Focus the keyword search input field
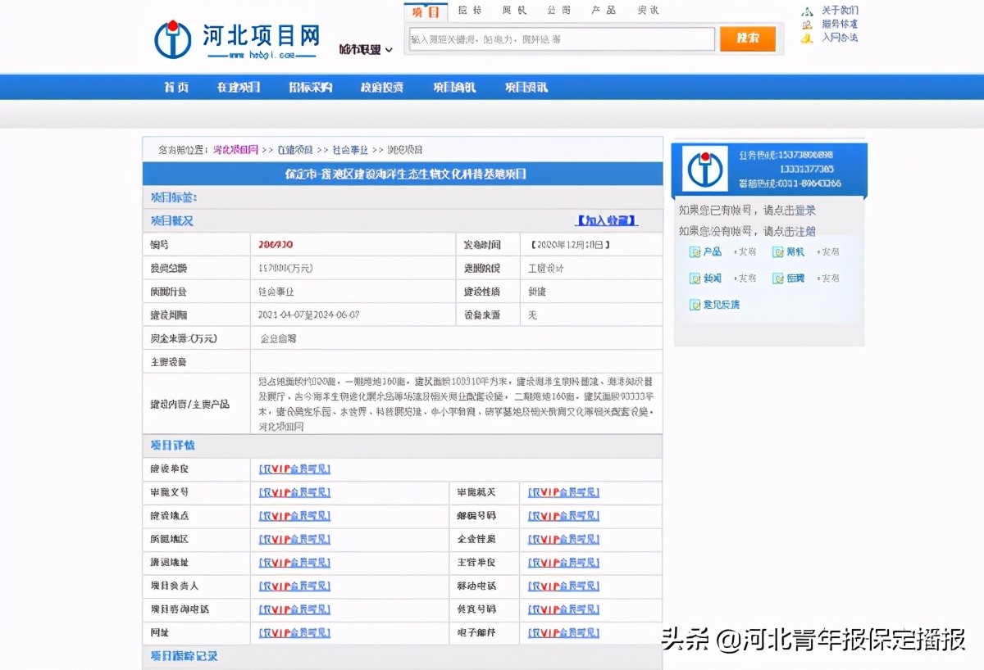Screen dimensions: 984x670 (562, 38)
